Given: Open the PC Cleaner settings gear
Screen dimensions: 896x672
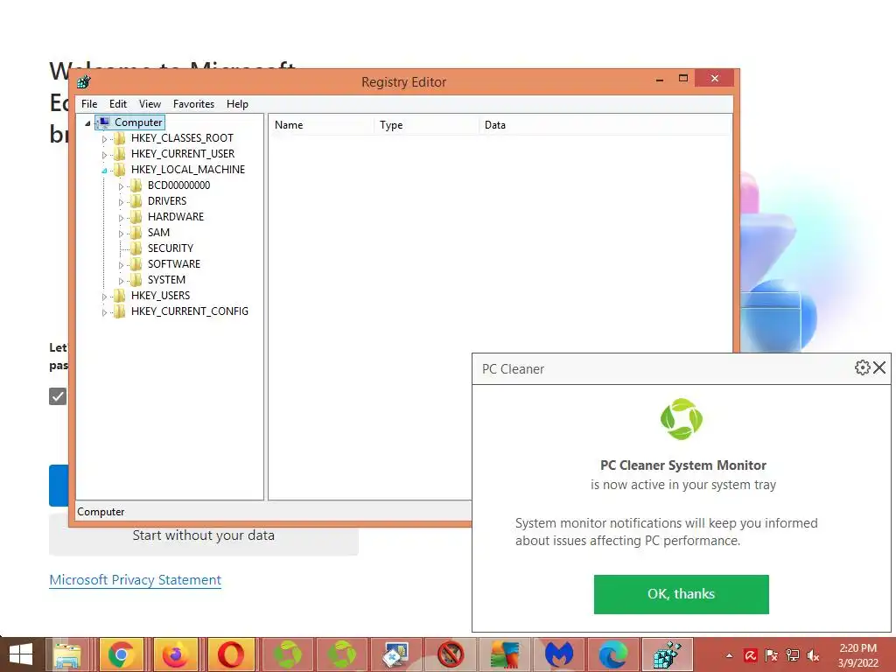Looking at the screenshot, I should 862,367.
